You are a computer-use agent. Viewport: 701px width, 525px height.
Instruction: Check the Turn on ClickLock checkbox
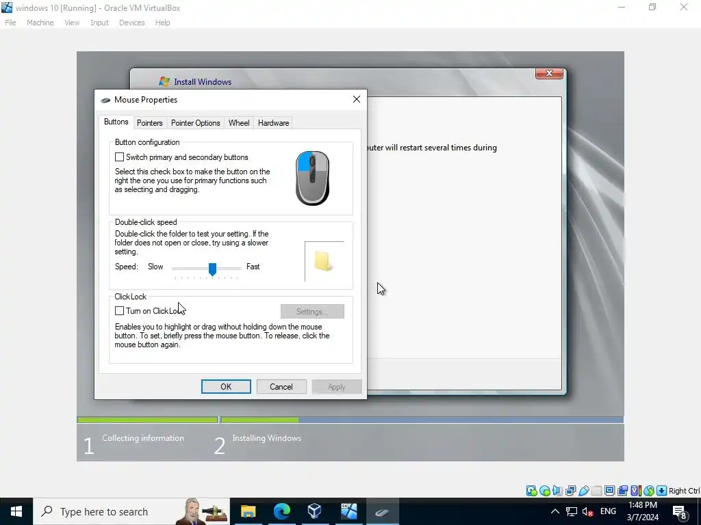[x=119, y=311]
